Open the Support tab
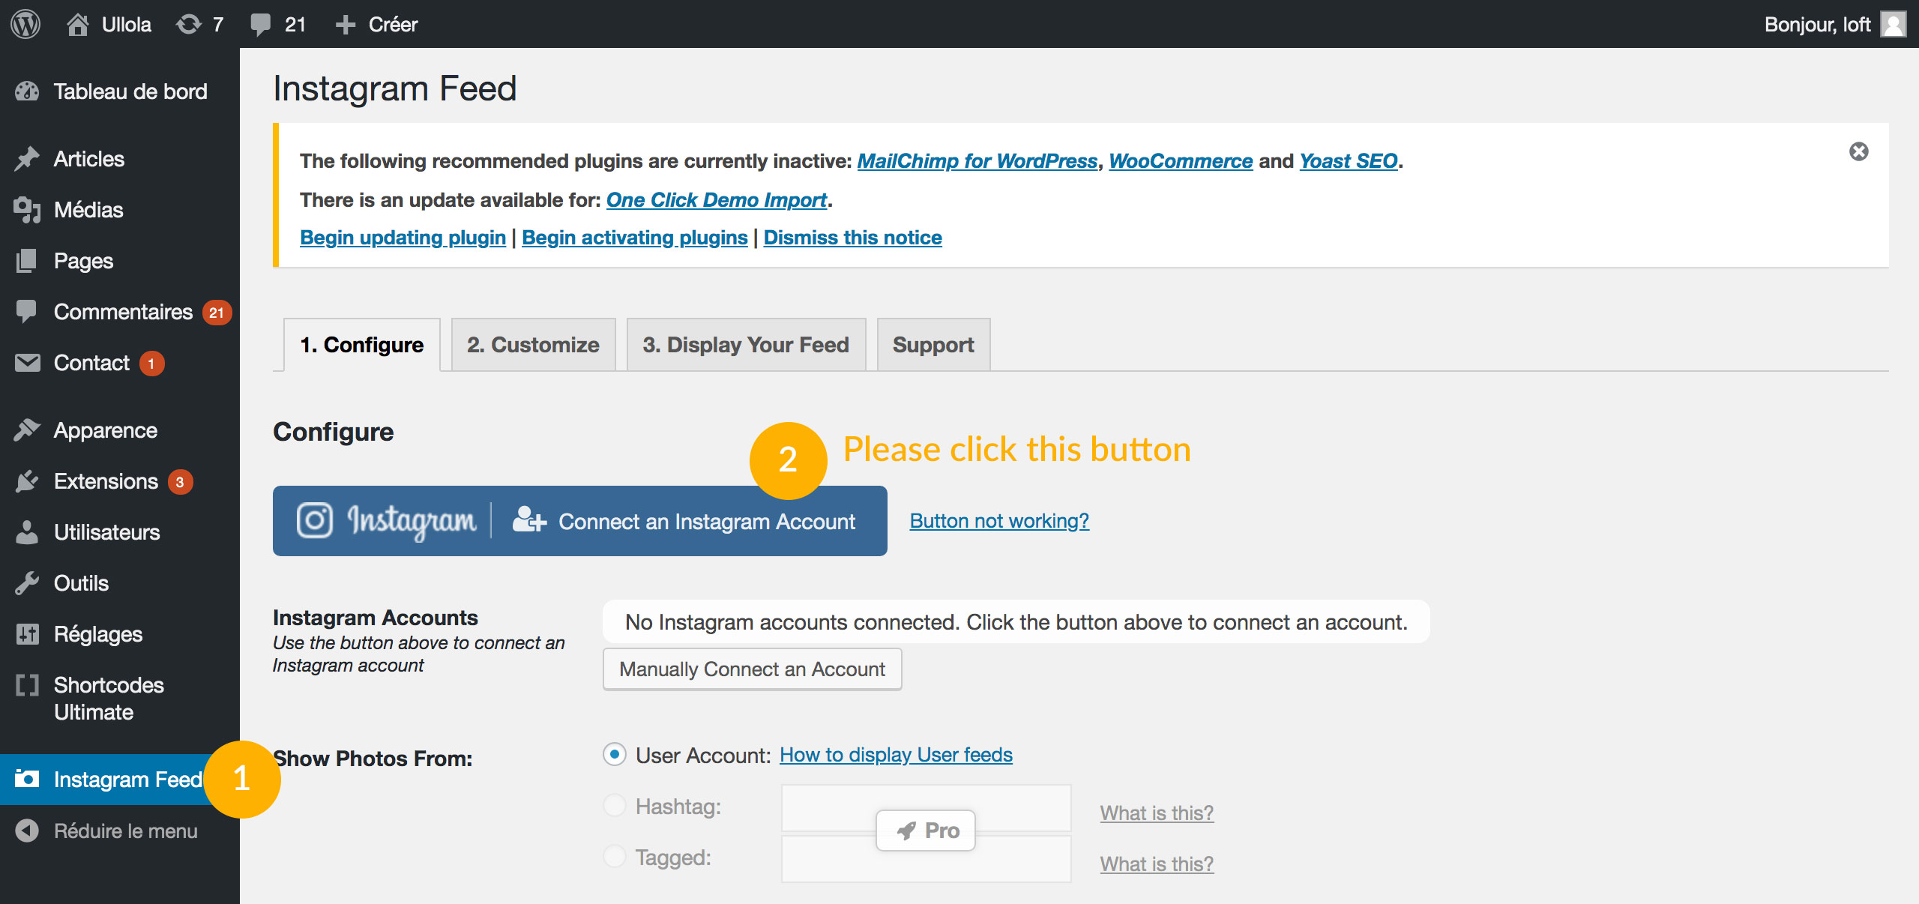 [x=933, y=345]
